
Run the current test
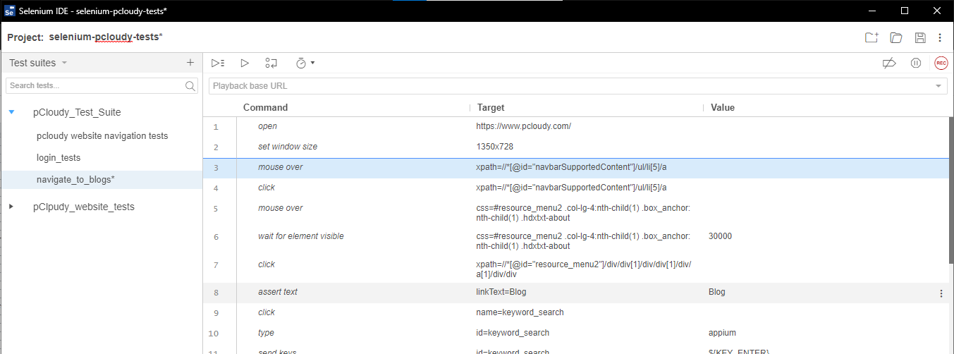tap(245, 63)
